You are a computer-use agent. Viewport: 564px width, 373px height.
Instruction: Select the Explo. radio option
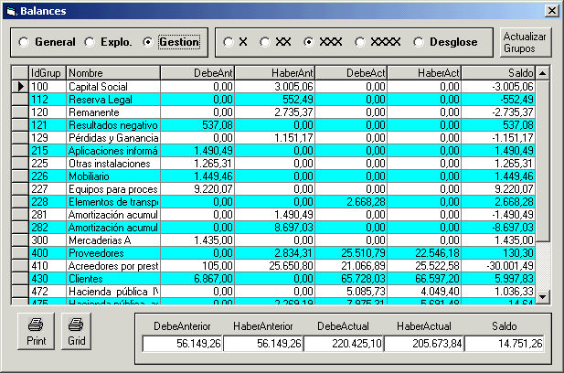90,42
